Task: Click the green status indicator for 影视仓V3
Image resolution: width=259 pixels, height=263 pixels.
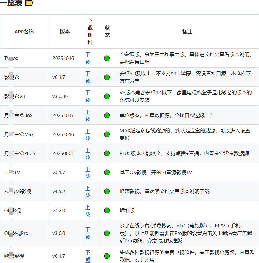Action: (x=107, y=96)
